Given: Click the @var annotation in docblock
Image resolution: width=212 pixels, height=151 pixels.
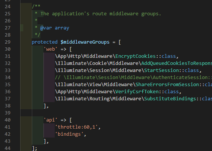Looking at the screenshot, I should (46, 28).
